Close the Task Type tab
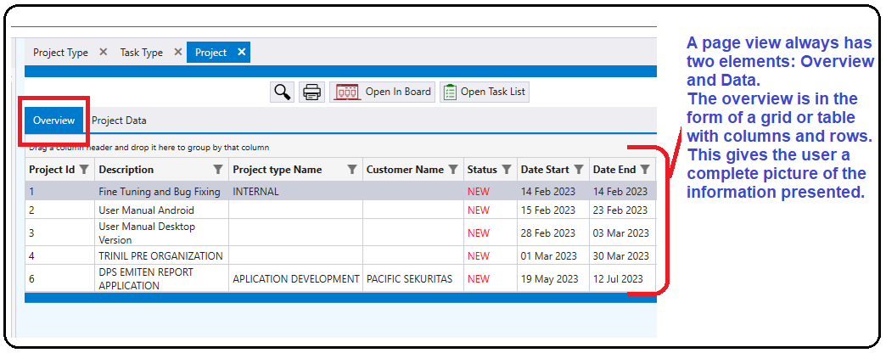886x353 pixels. tap(178, 52)
